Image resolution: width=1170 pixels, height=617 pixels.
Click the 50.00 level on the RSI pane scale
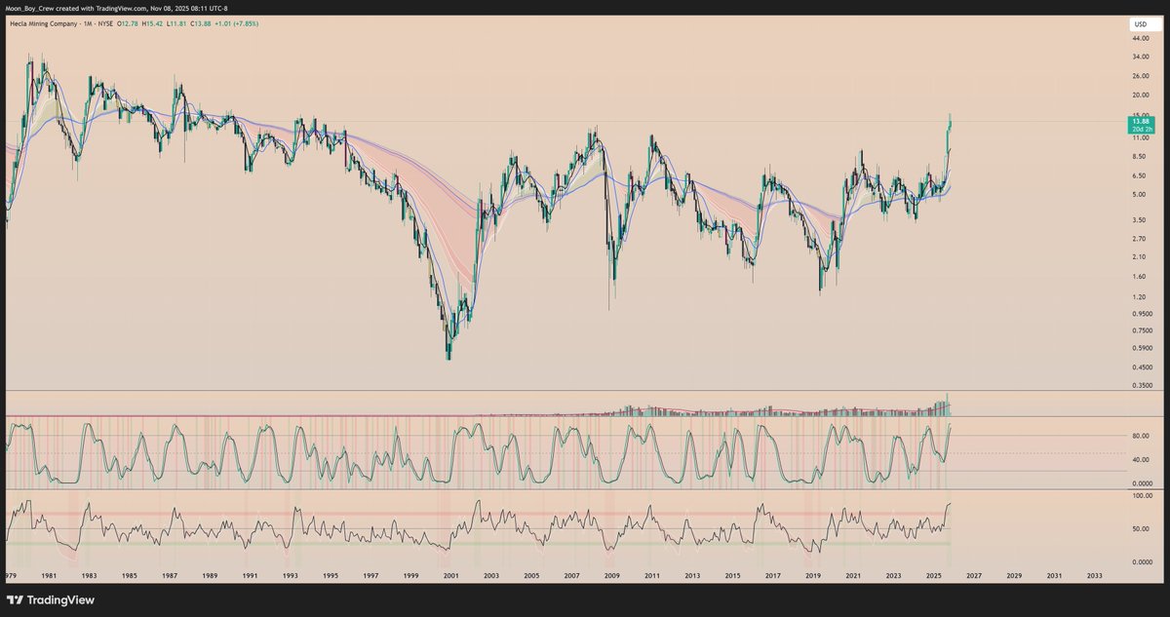coord(1141,529)
